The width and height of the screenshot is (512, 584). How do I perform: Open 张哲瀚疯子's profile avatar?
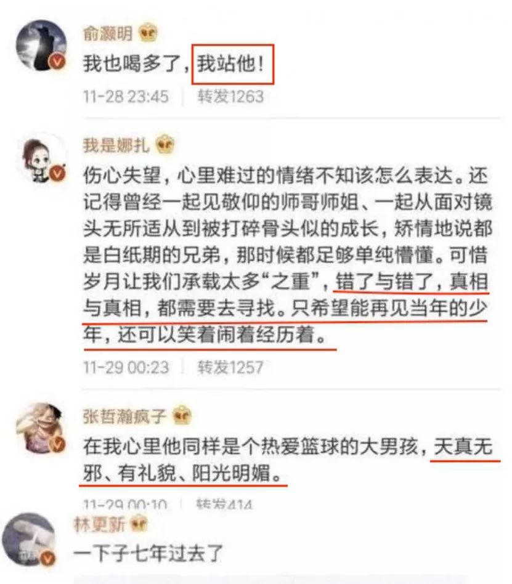pos(41,428)
